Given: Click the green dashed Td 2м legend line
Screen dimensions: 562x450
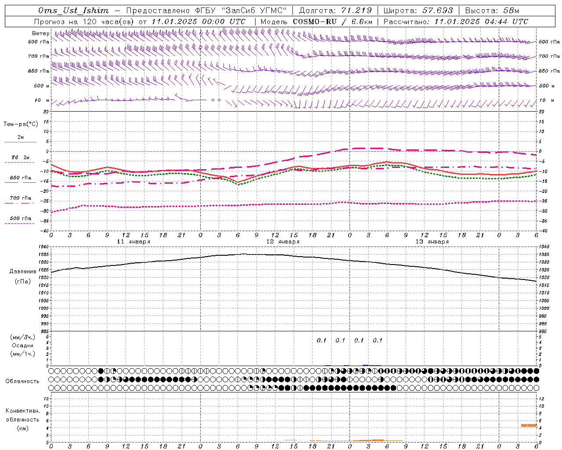Looking at the screenshot, I should (19, 163).
